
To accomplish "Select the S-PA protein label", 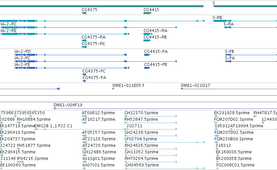I will pos(230,58).
